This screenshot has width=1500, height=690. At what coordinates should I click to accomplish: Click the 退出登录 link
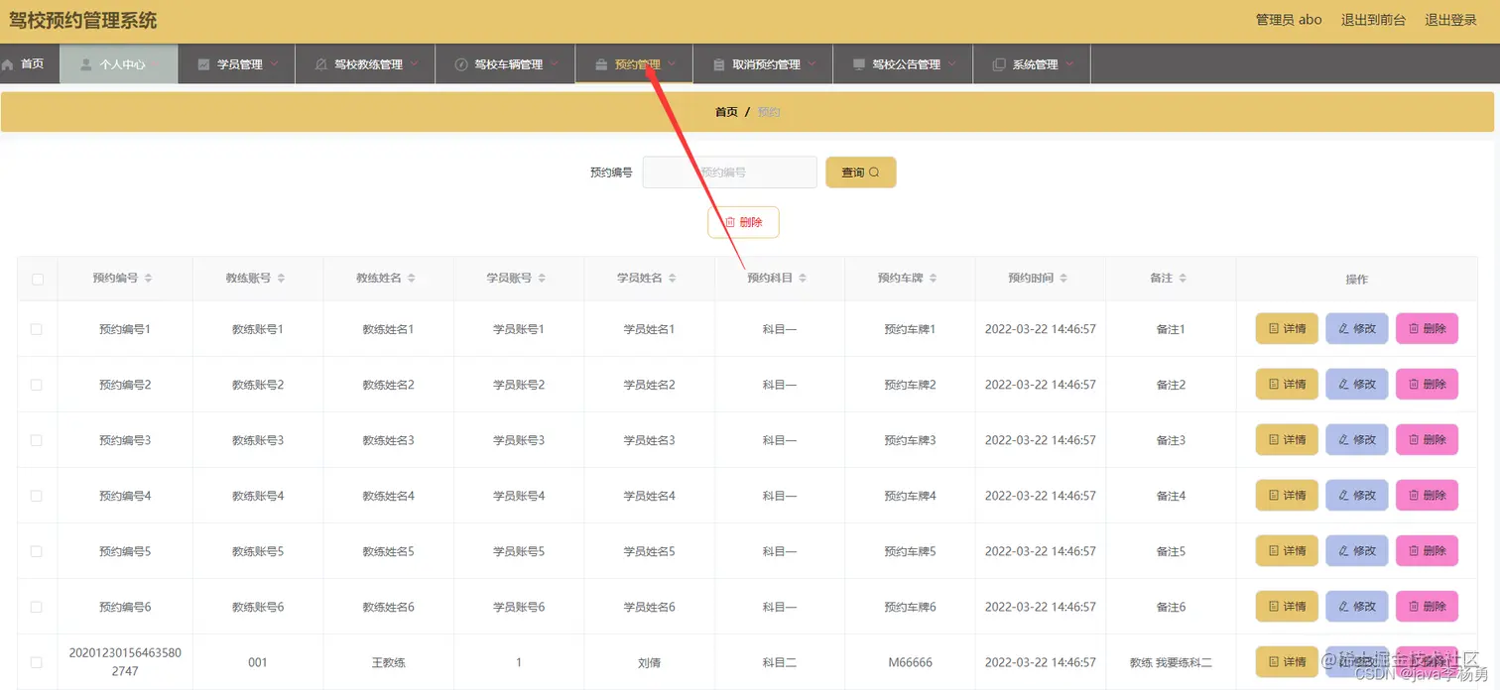click(x=1450, y=20)
